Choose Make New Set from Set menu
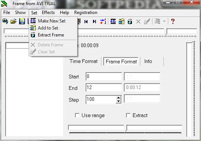Viewport: 201px width, 141px height. tap(53, 21)
